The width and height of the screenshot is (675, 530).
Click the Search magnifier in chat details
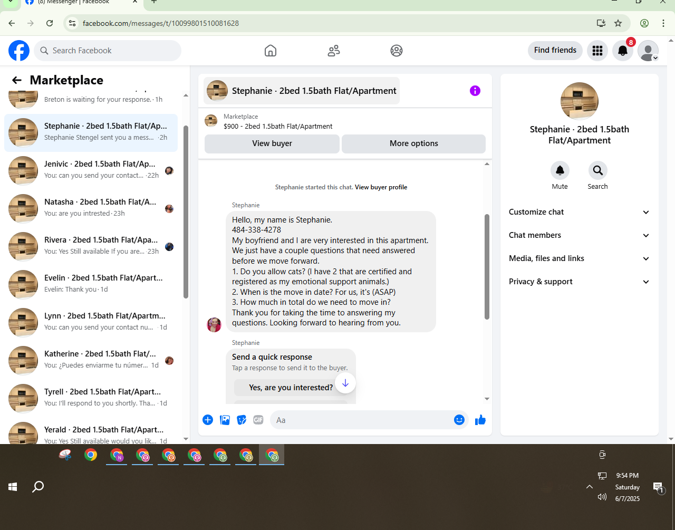click(598, 170)
